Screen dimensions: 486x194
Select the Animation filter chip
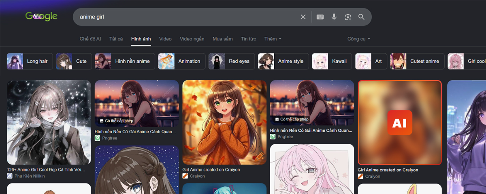pos(181,61)
